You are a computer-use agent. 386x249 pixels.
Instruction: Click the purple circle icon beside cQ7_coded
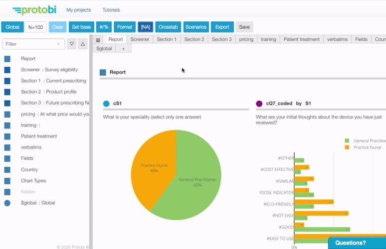pos(259,104)
